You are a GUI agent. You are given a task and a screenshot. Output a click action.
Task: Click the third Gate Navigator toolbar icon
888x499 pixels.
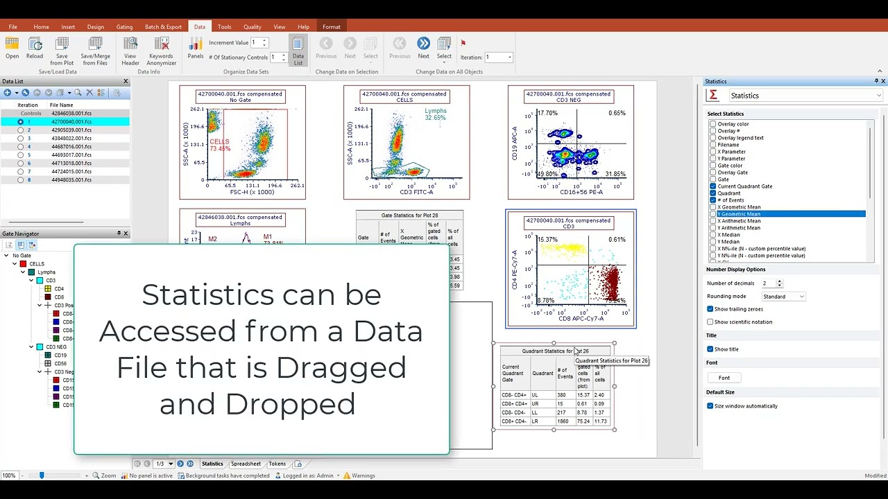(32, 245)
